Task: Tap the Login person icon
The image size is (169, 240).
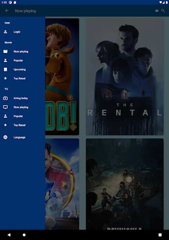Action: 5,32
